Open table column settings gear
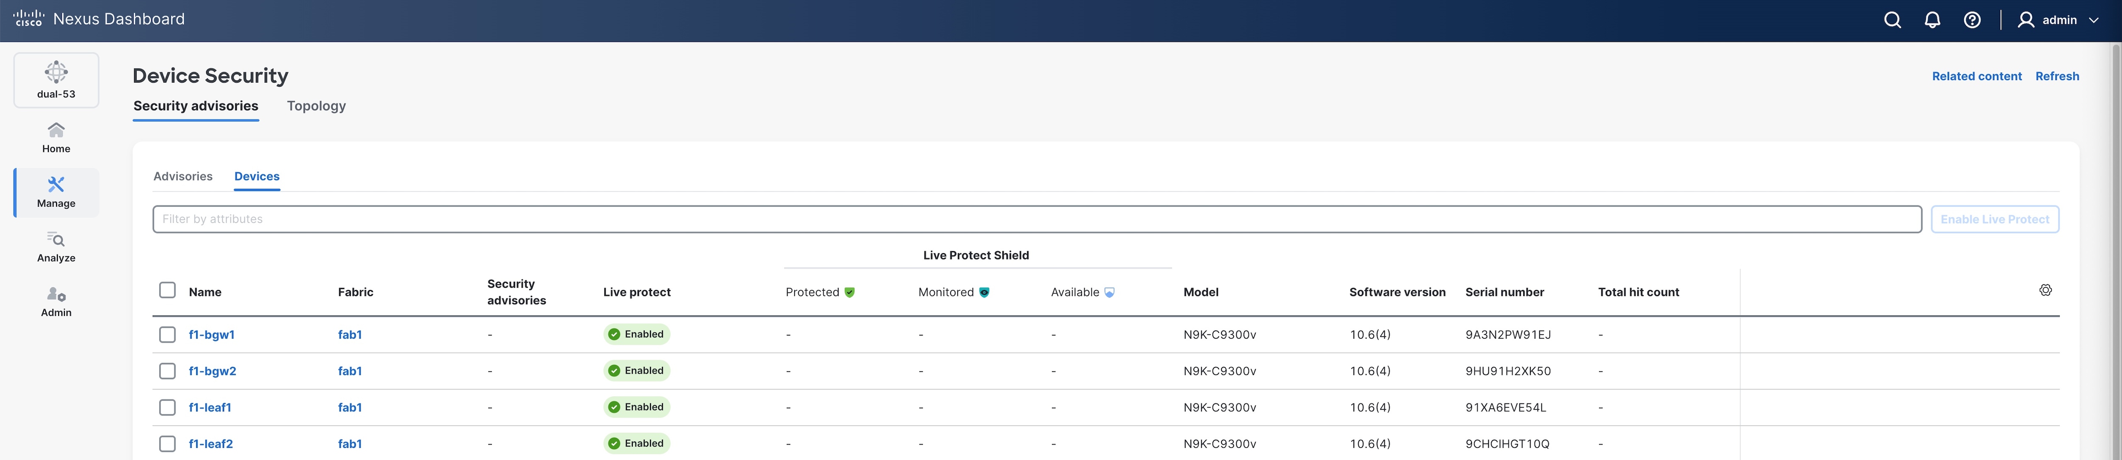 click(x=2045, y=290)
